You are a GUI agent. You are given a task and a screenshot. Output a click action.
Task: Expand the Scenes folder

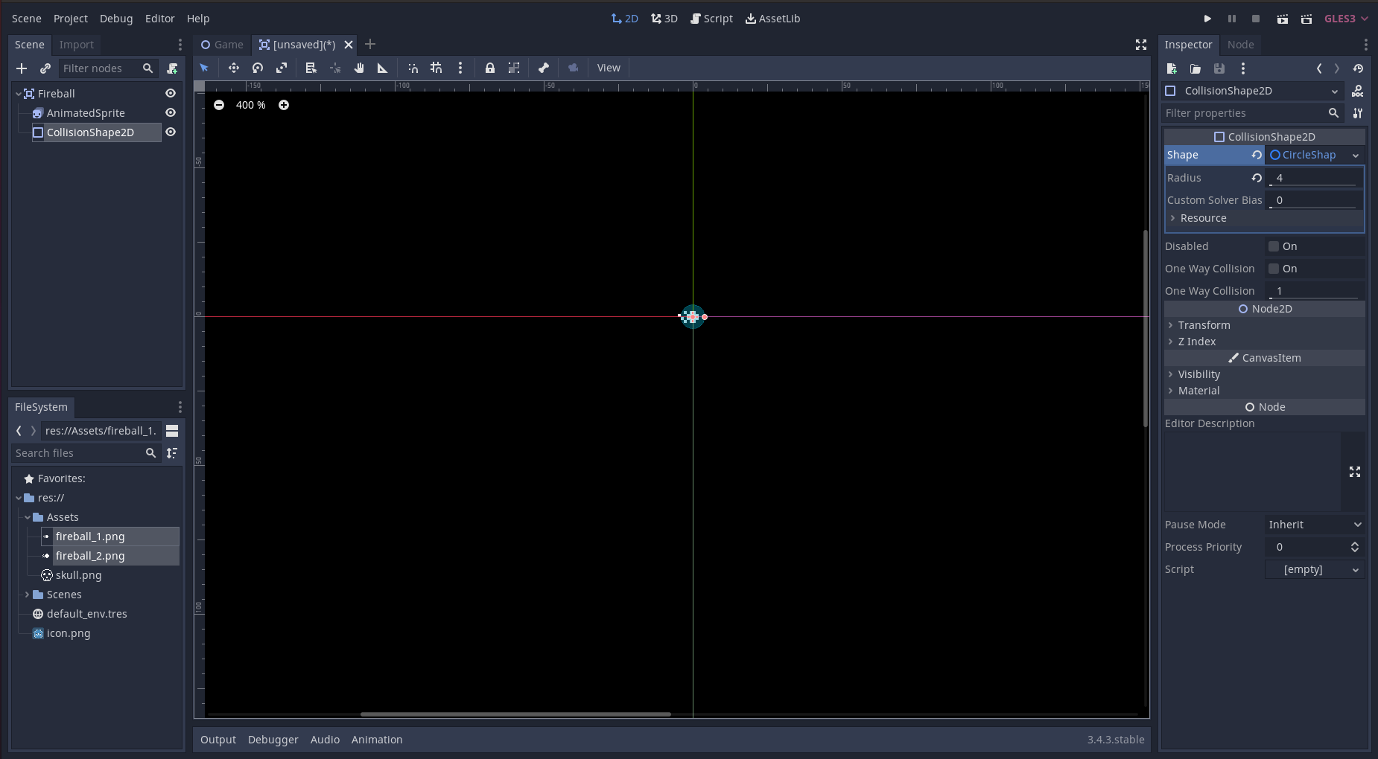(x=28, y=595)
